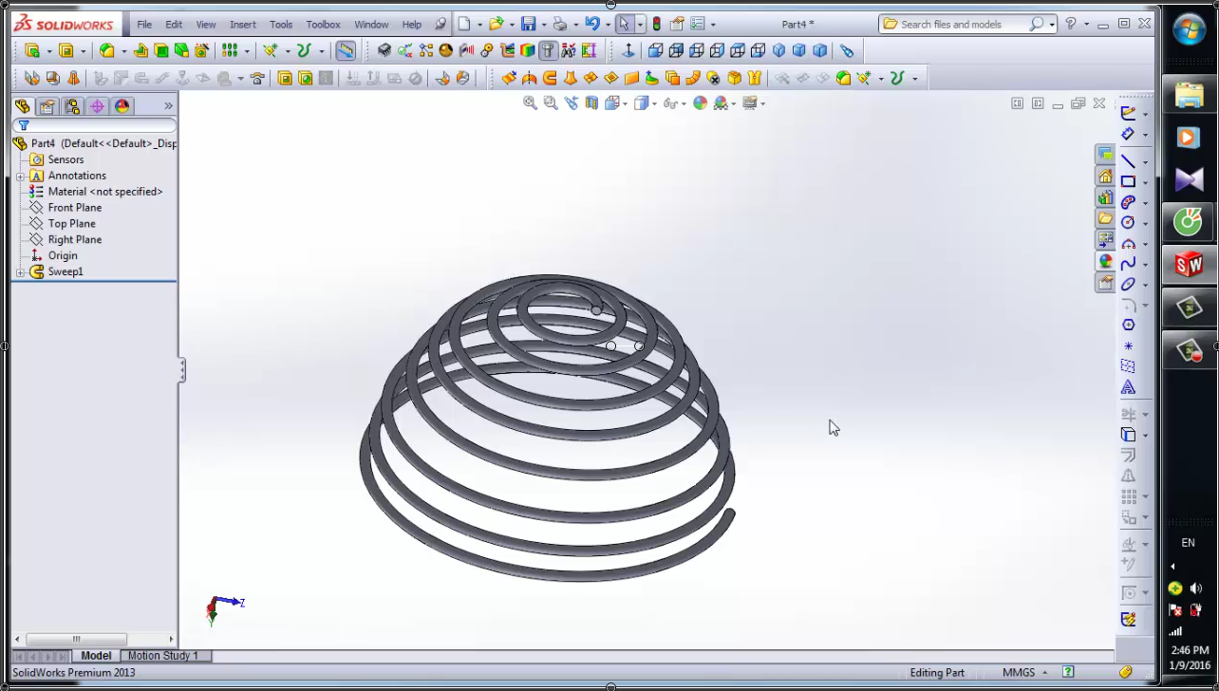Select Material <not specified> tree item
Image resolution: width=1219 pixels, height=691 pixels.
104,192
